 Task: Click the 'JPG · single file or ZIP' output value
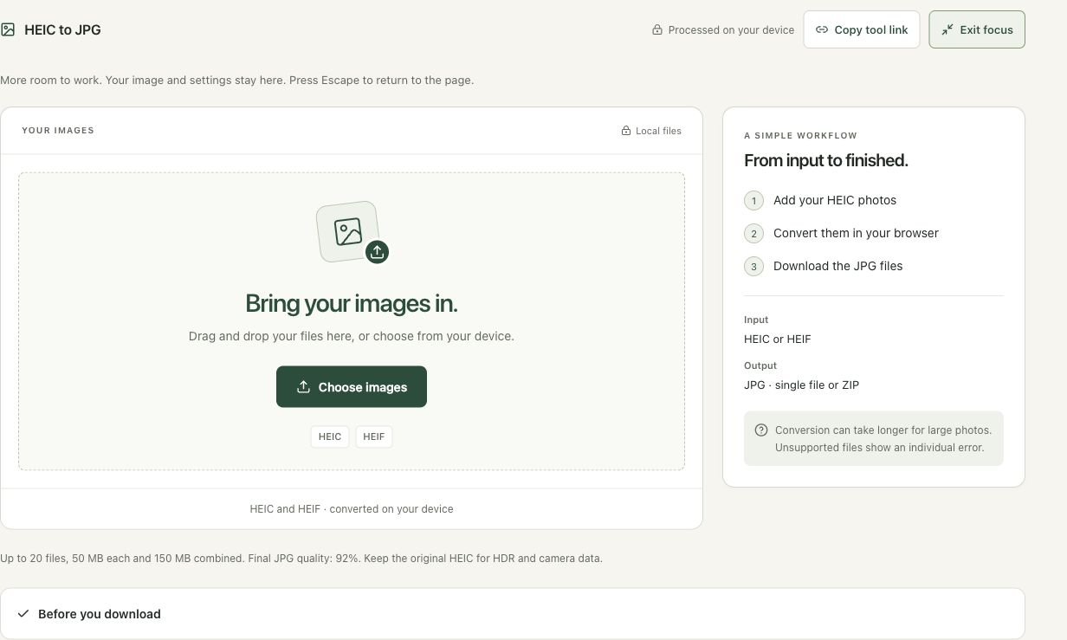click(801, 385)
